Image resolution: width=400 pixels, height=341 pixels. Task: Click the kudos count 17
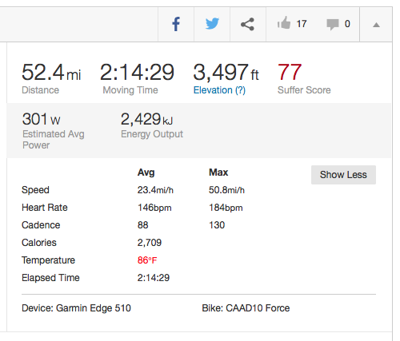click(x=302, y=24)
